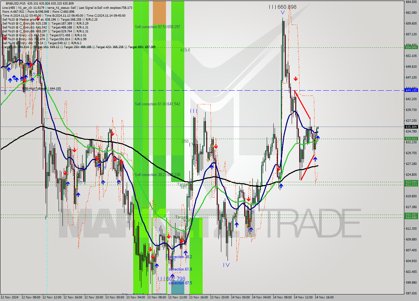Screen dimensions: 419x301
Task: Click the 664.535 price axis value
Action: click(x=411, y=2)
